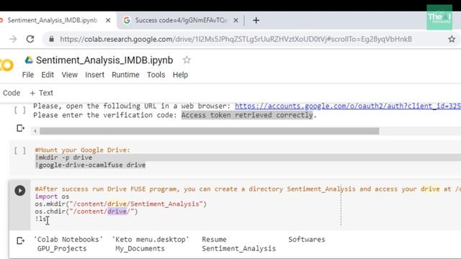Open the Tools menu
Screen dimensions: 461x259
coord(156,75)
